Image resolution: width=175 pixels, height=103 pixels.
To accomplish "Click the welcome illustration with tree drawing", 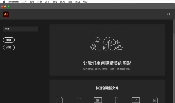I will pyautogui.click(x=107, y=44).
